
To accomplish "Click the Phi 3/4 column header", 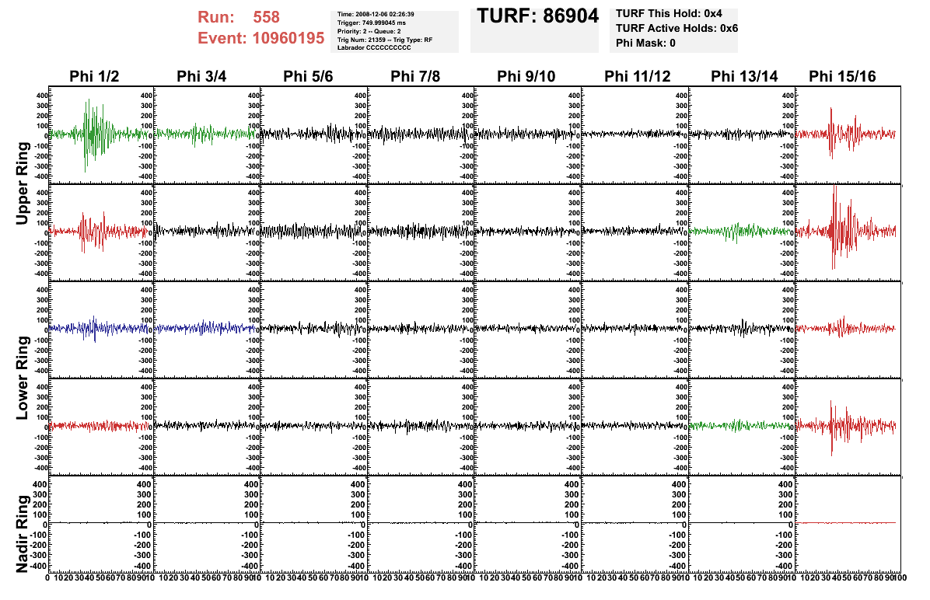I will tap(201, 76).
